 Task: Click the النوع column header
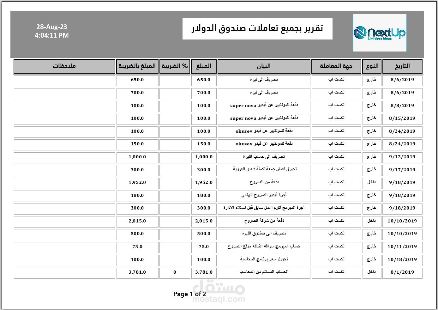tap(372, 66)
